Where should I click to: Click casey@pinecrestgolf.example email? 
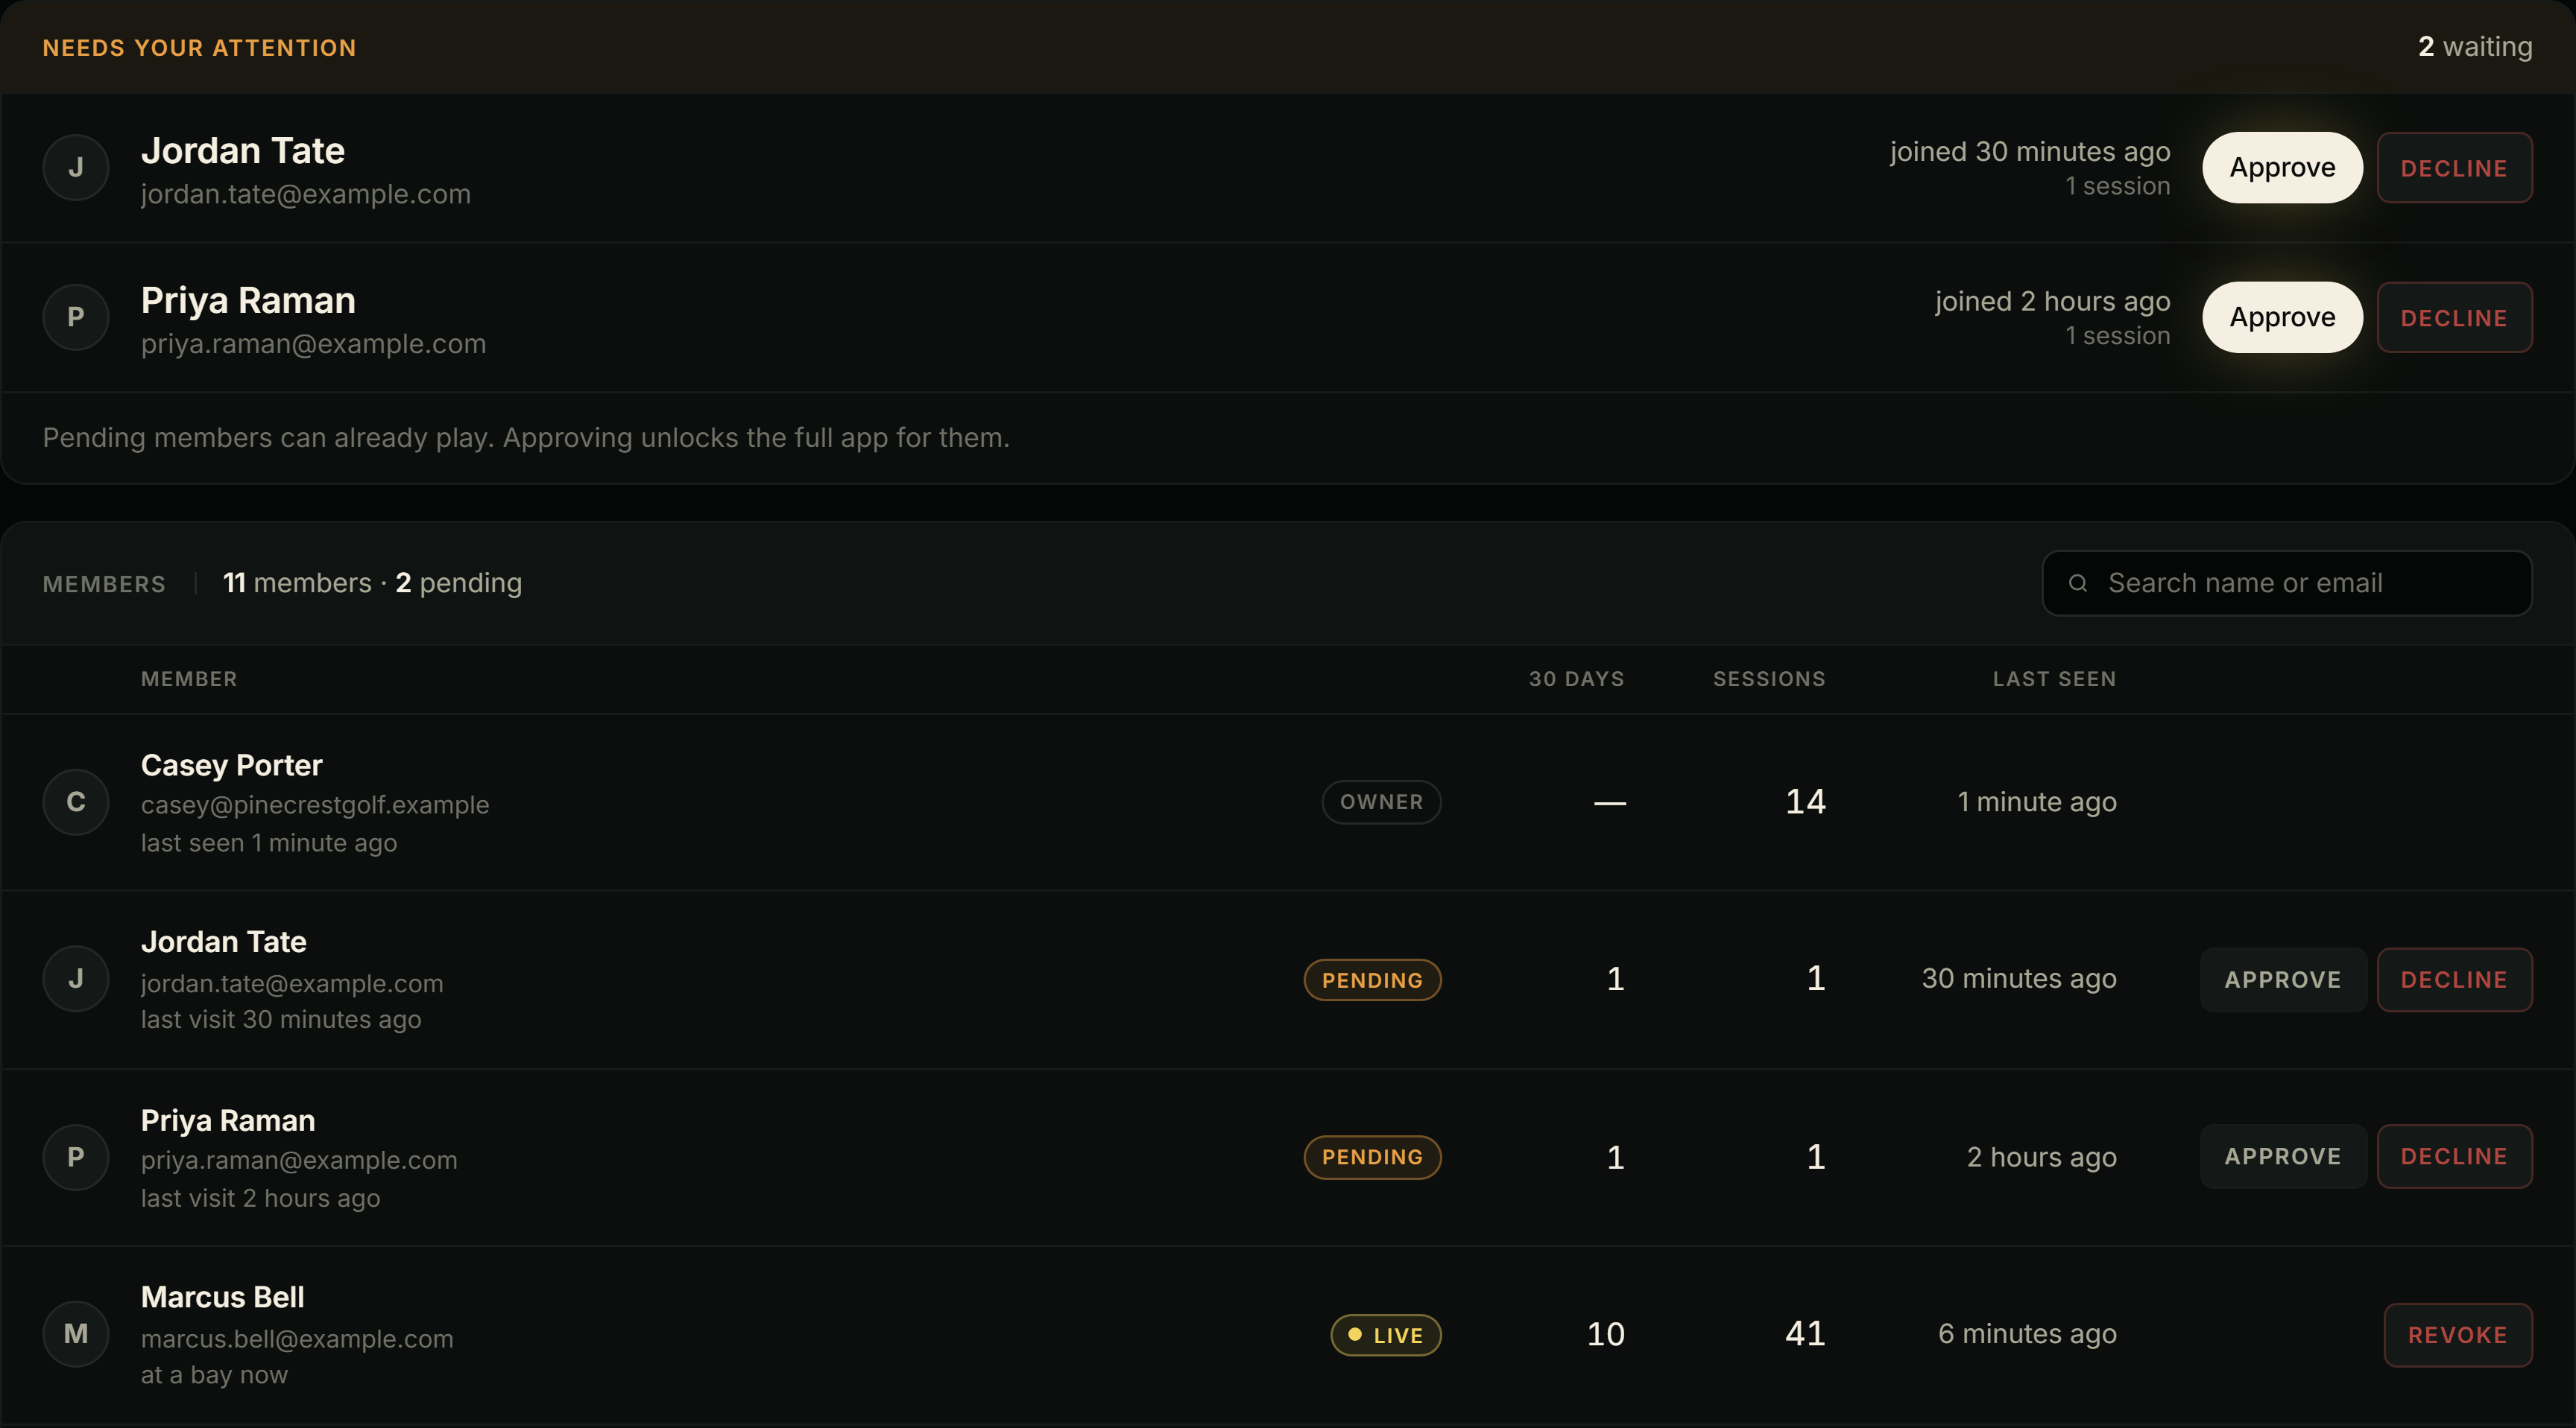[x=315, y=805]
